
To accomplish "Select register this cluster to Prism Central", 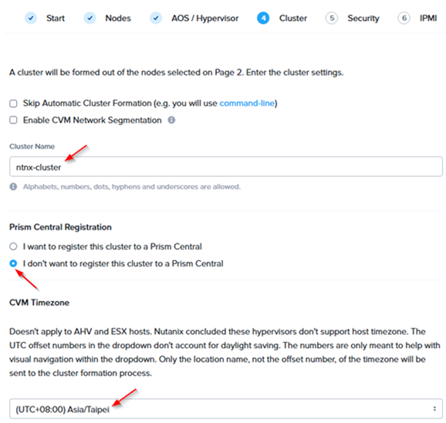I will [13, 246].
